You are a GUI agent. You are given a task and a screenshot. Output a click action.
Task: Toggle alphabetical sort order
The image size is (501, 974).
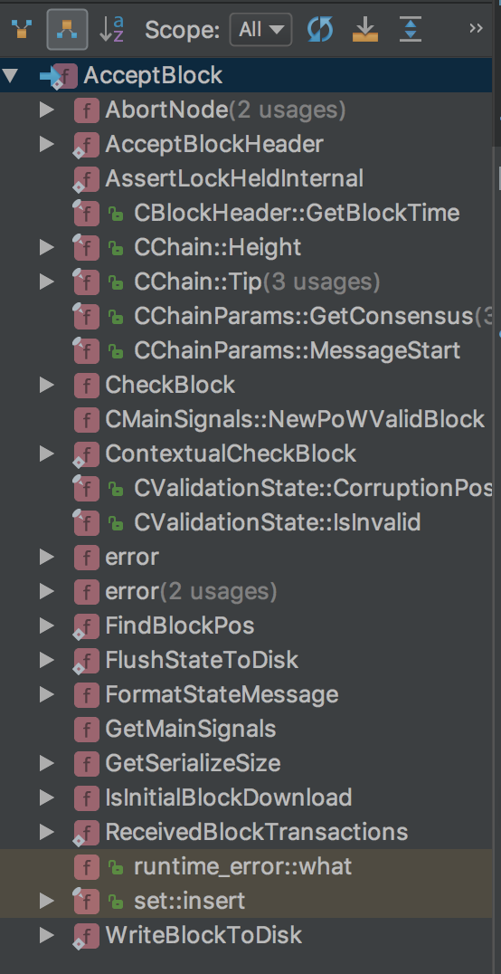point(112,29)
